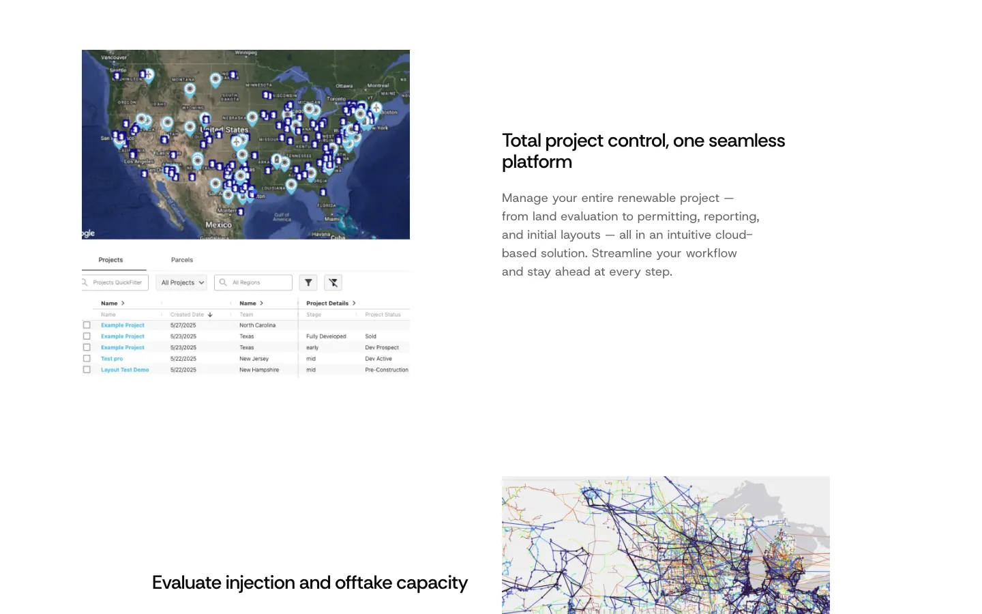This screenshot has height=614, width=982.
Task: Click the filter funnel icon button
Action: coord(308,282)
